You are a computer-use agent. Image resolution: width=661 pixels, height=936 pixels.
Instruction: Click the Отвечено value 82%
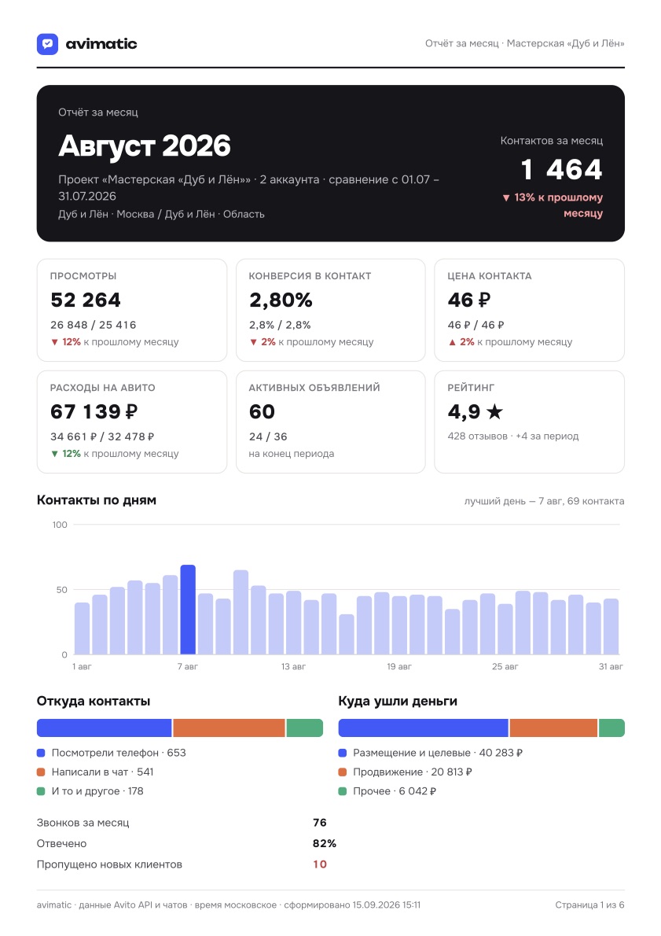pyautogui.click(x=325, y=843)
